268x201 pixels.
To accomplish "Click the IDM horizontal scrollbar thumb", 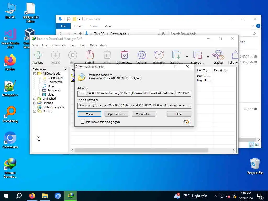I will coord(141,150).
